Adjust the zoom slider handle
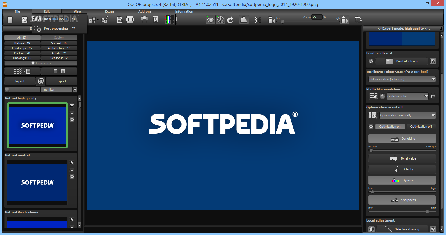The height and width of the screenshot is (235, 446). coord(282,22)
